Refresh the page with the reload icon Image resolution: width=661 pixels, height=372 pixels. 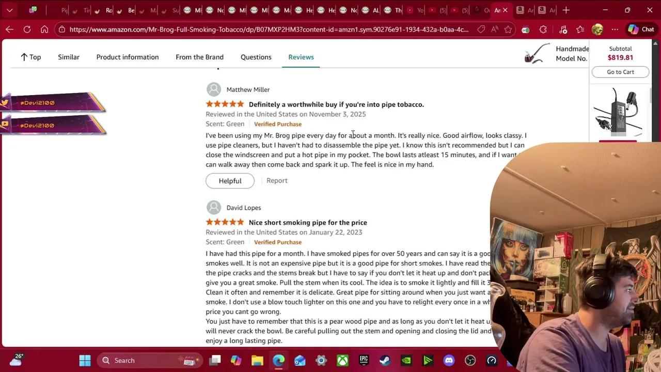[27, 29]
